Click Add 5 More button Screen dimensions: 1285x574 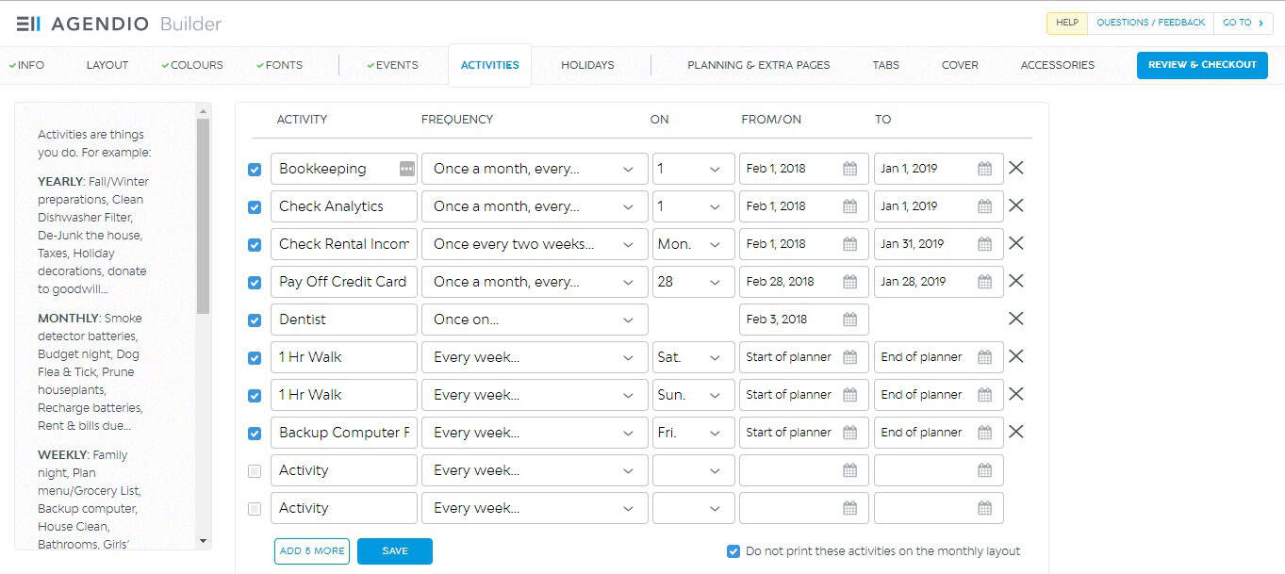pyautogui.click(x=312, y=551)
